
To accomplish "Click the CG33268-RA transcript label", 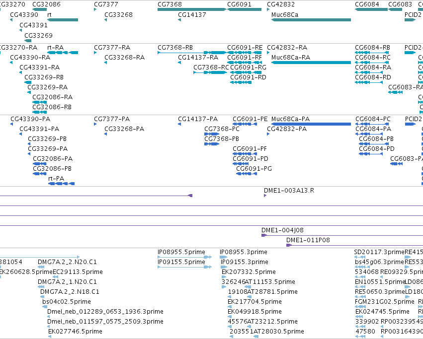I will tap(125, 58).
